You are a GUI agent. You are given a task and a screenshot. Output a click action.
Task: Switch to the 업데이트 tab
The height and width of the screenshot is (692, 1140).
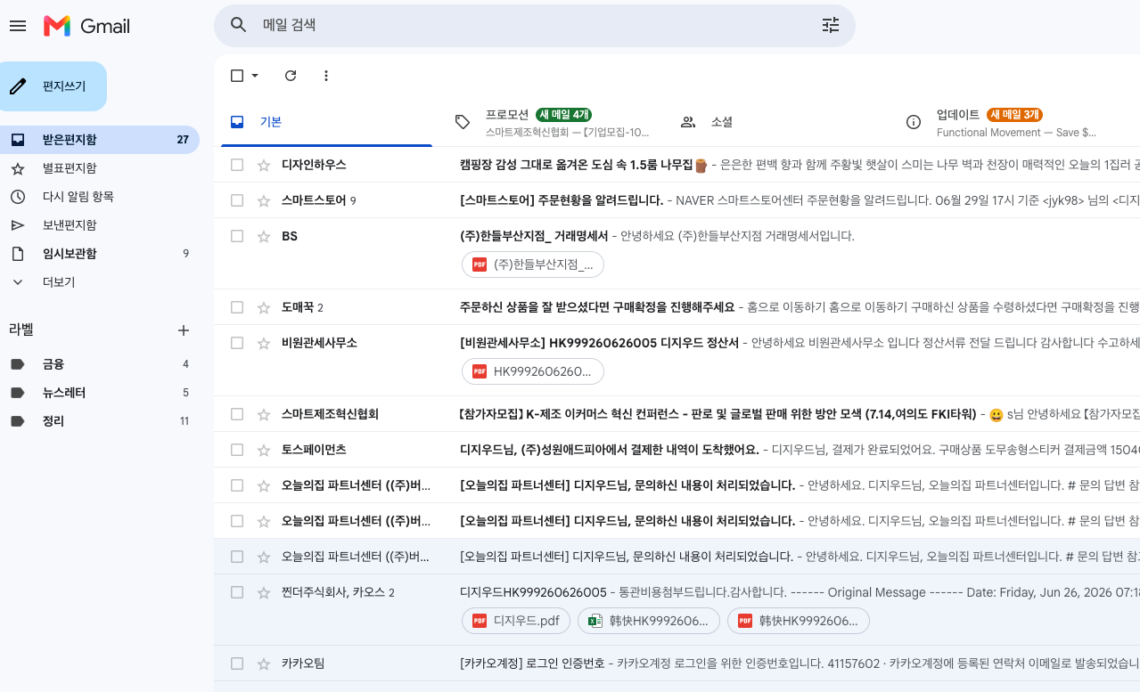point(1003,122)
